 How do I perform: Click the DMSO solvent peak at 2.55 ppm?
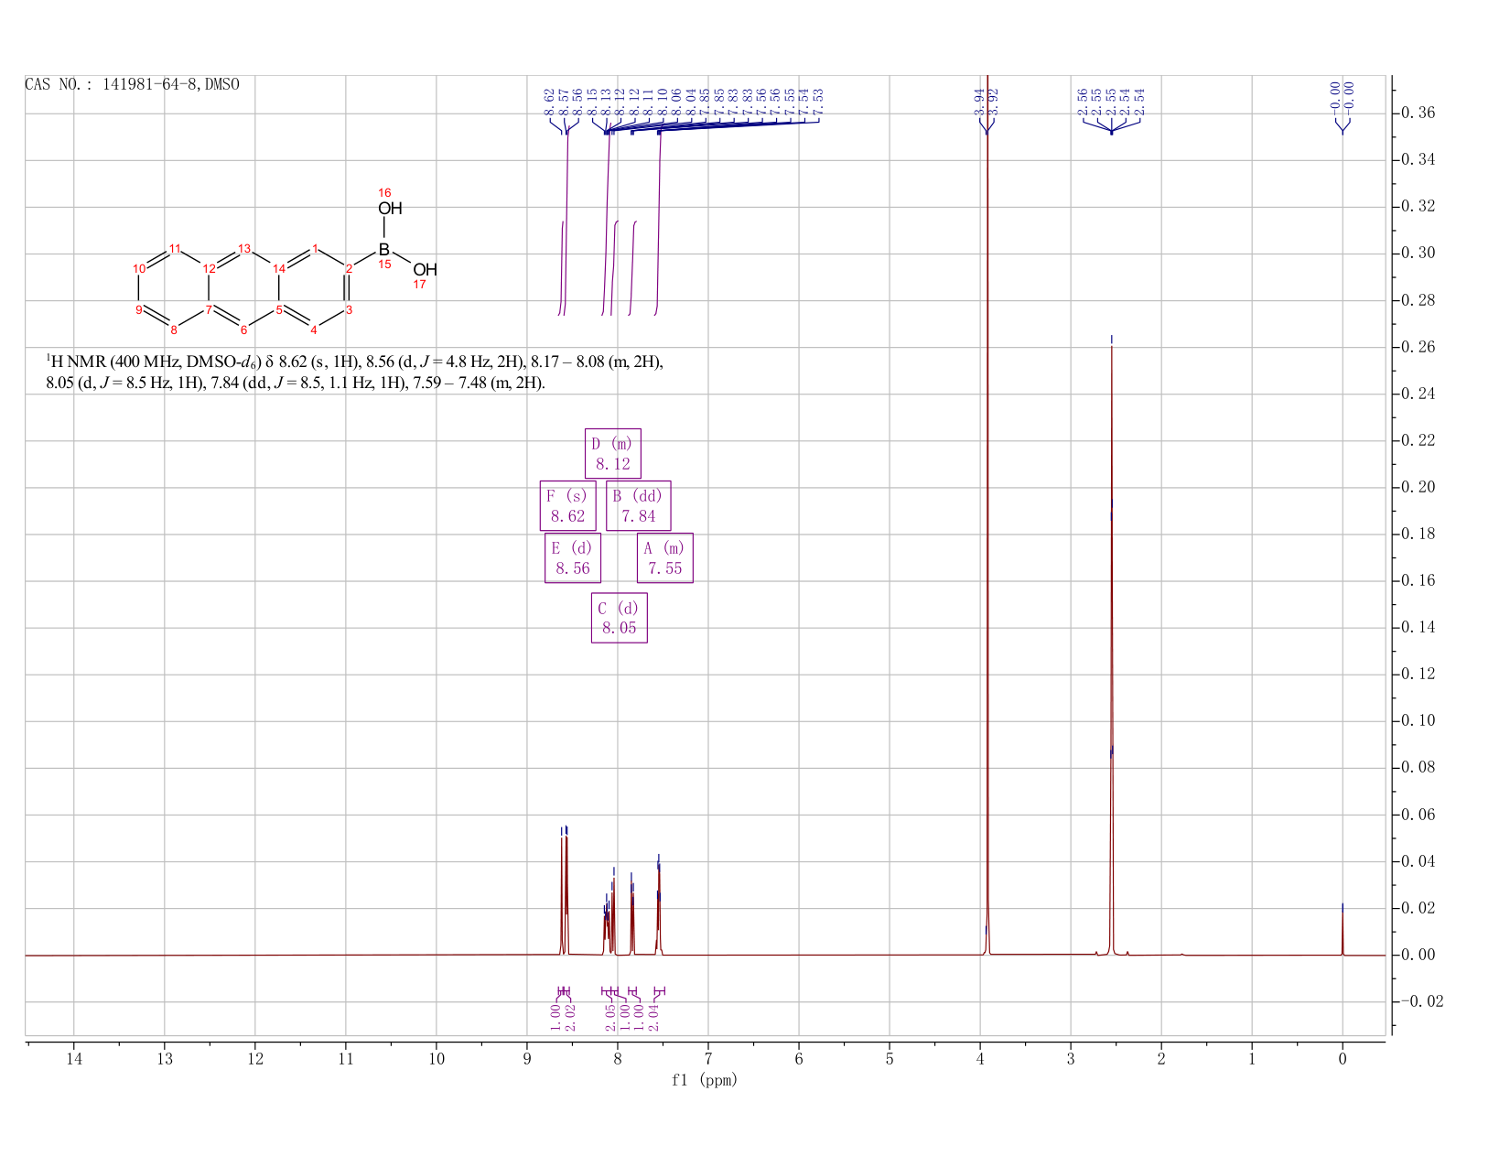click(1111, 641)
